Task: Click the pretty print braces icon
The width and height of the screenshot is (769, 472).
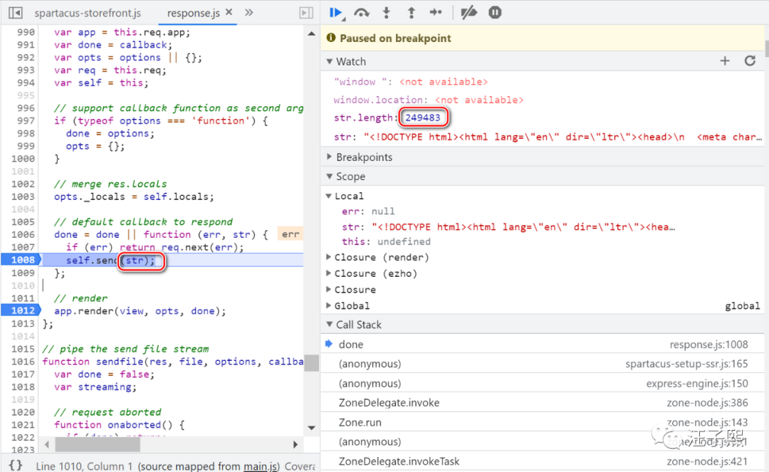Action: [16, 465]
